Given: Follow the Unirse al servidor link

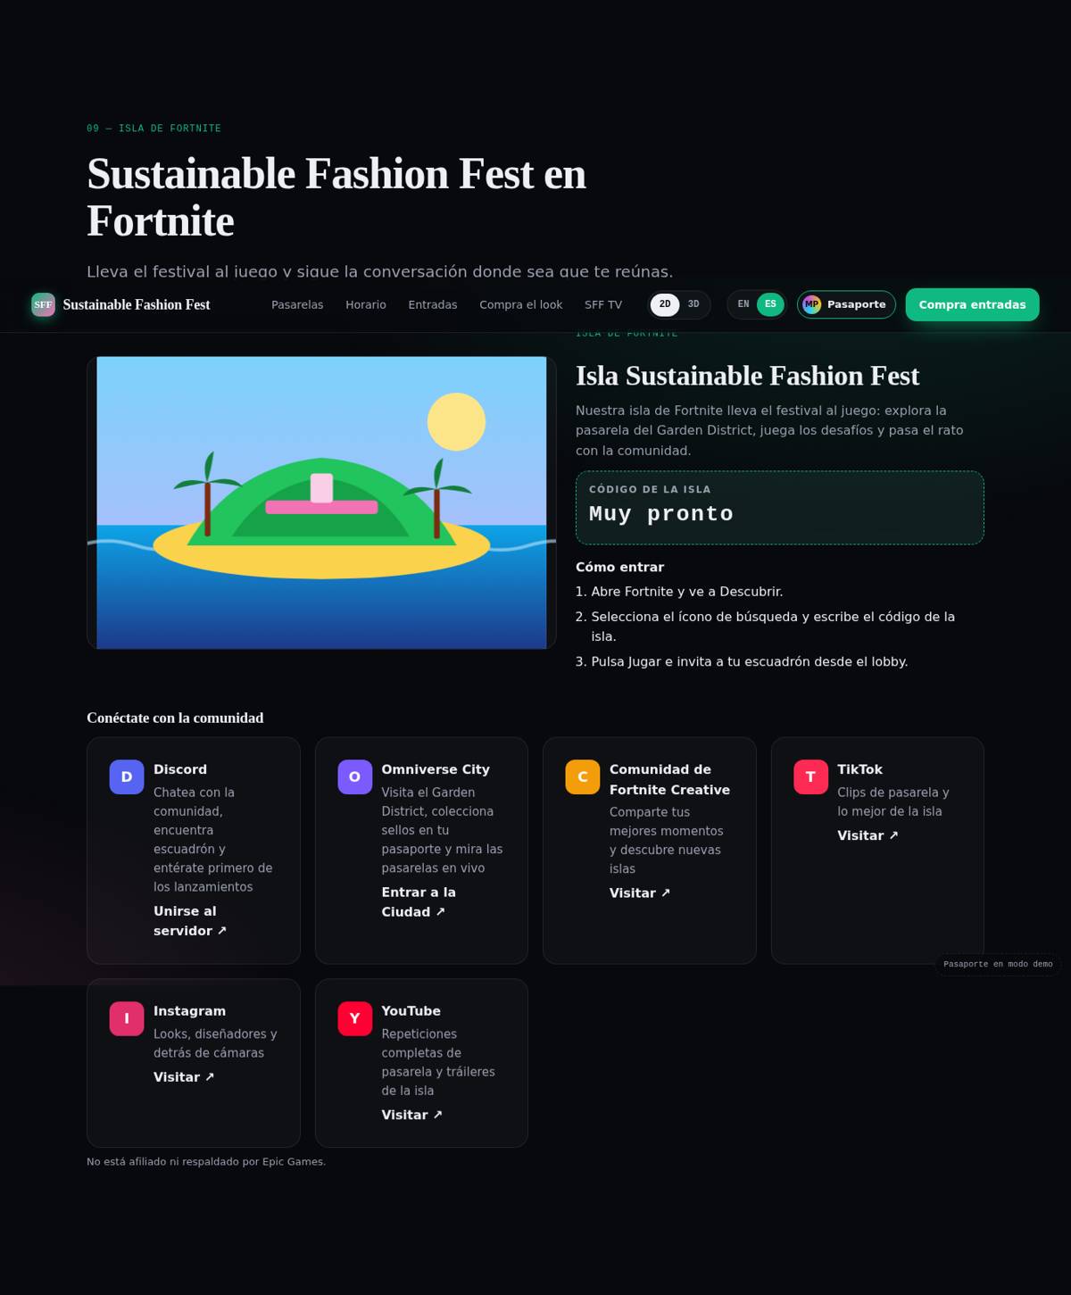Looking at the screenshot, I should (x=190, y=921).
